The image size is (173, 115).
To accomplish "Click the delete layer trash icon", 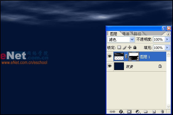I will pos(162,112).
